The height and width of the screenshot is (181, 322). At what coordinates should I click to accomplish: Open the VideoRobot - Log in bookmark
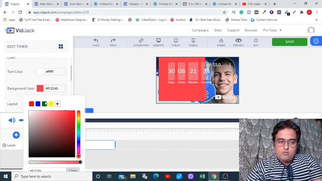point(151,20)
